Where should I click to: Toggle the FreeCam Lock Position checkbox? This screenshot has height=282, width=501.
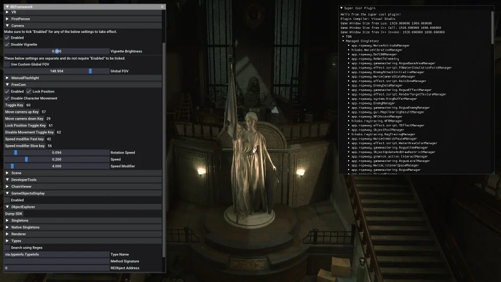click(29, 91)
